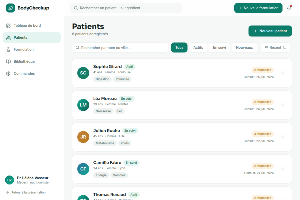Viewport: 300px width, 200px height.
Task: Click the 2 anomalies badge for Sophie Girard
Action: click(262, 70)
